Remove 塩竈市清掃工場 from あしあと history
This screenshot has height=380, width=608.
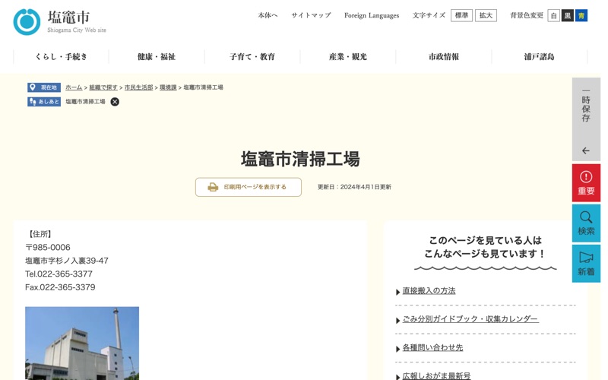coord(115,102)
